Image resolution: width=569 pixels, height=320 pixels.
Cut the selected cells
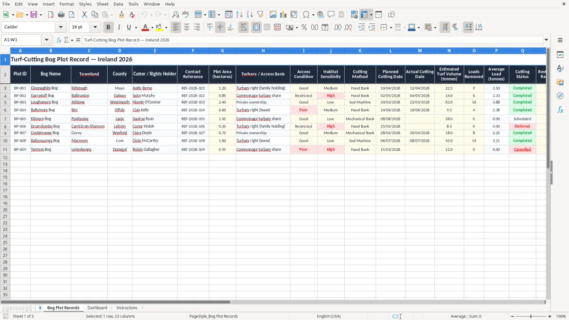84,15
